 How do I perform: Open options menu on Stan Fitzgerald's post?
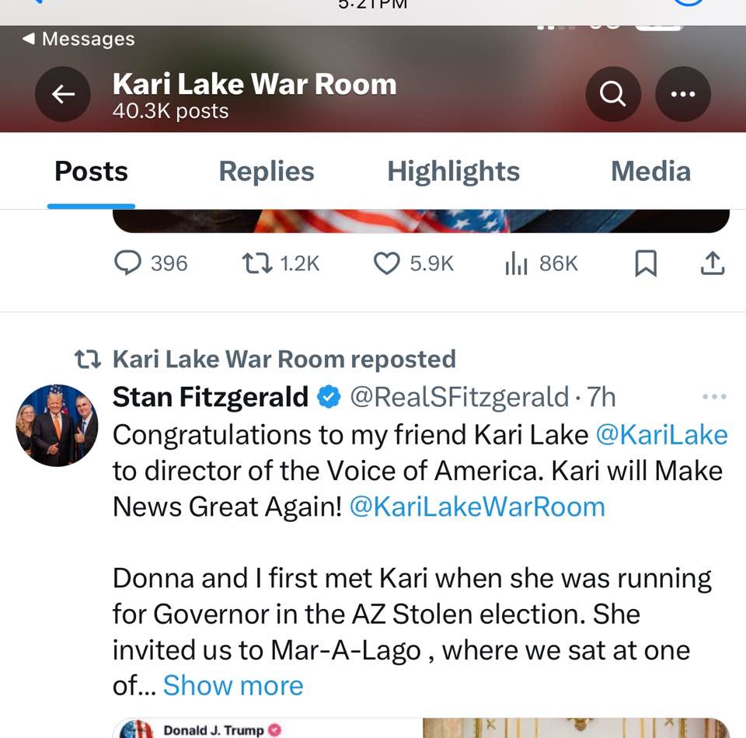713,396
